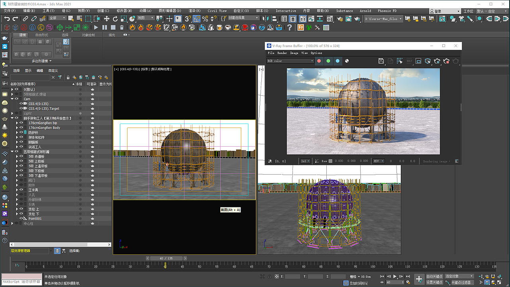Toggle the red channel display in the VFB
Screen dimensions: 510x287
tap(319, 61)
